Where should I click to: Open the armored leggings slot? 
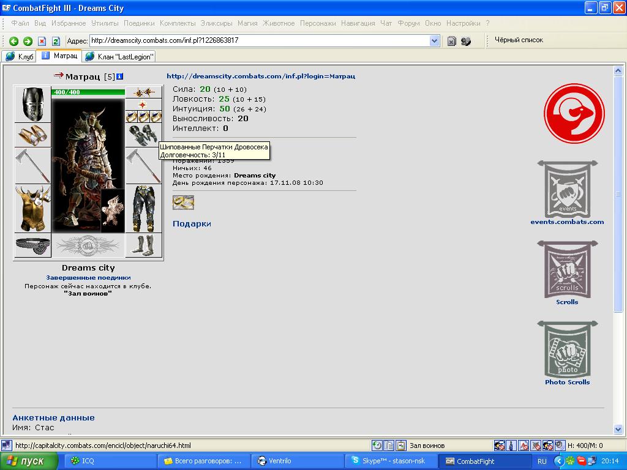pos(144,208)
